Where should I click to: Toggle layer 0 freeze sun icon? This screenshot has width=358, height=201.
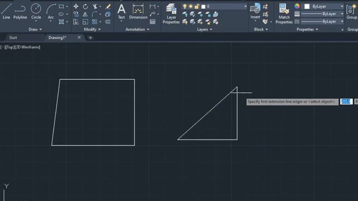[x=191, y=6]
